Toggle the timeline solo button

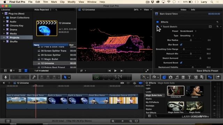[x=134, y=83]
